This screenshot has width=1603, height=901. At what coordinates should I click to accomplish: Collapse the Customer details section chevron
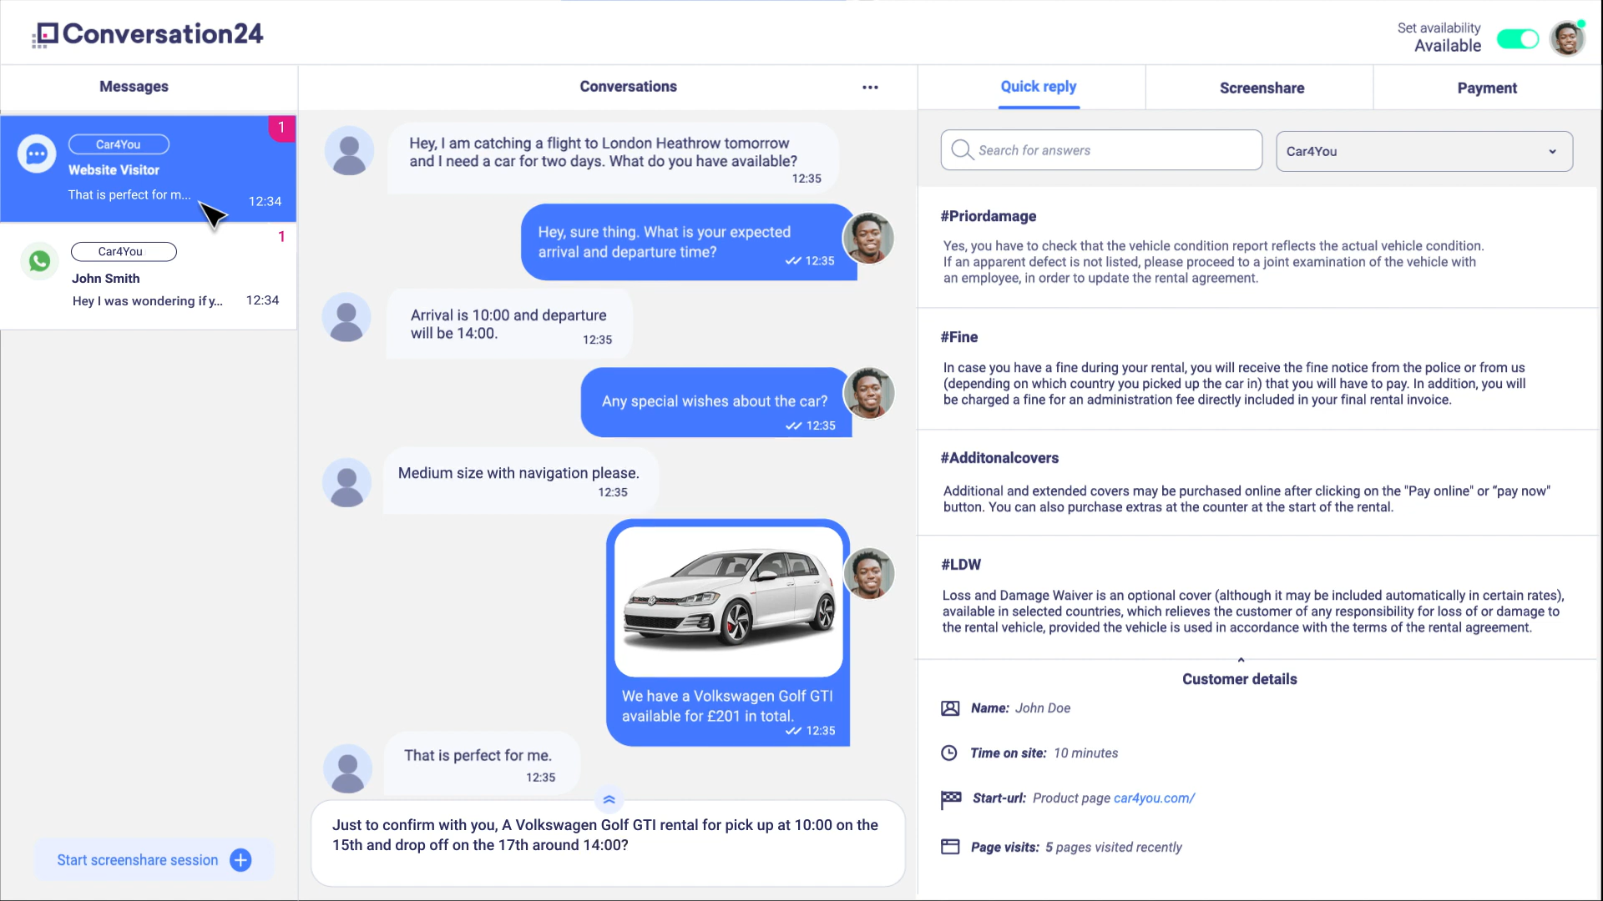[x=1241, y=660]
